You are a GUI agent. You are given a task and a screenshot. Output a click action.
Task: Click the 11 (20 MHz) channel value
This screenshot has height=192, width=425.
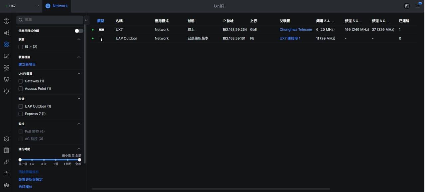click(326, 39)
